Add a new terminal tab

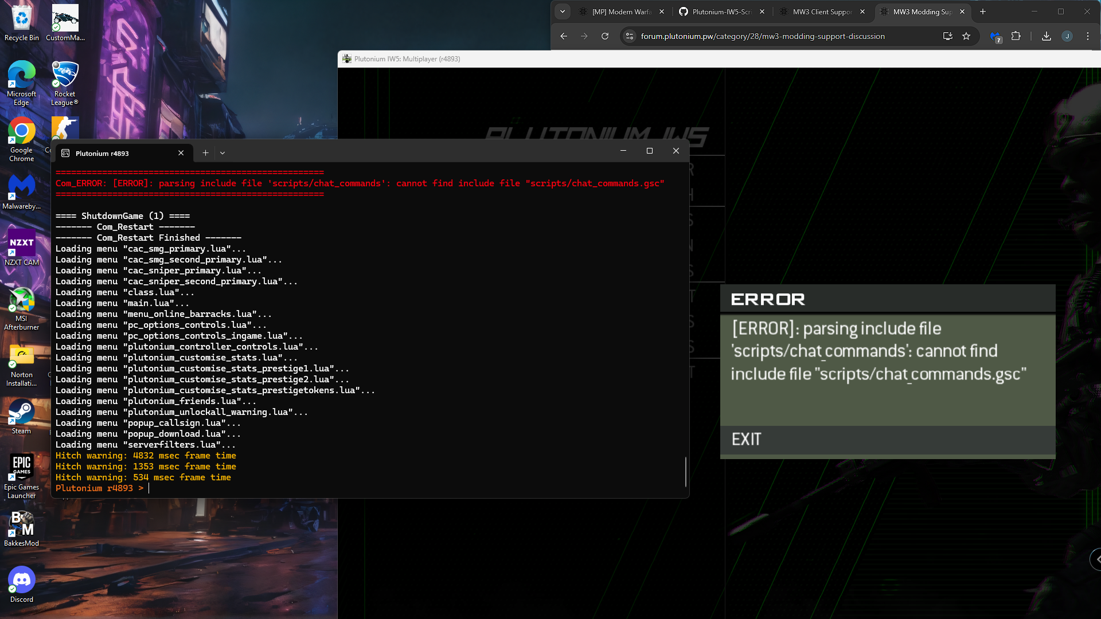(205, 153)
